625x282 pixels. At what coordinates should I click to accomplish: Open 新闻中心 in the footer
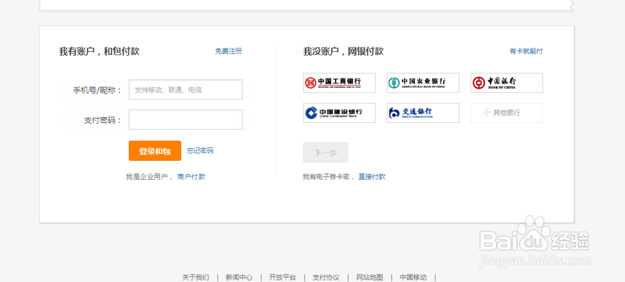tap(239, 277)
